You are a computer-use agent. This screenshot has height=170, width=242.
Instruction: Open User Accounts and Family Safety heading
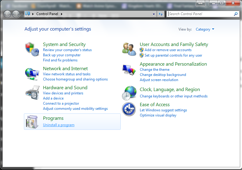pyautogui.click(x=174, y=44)
